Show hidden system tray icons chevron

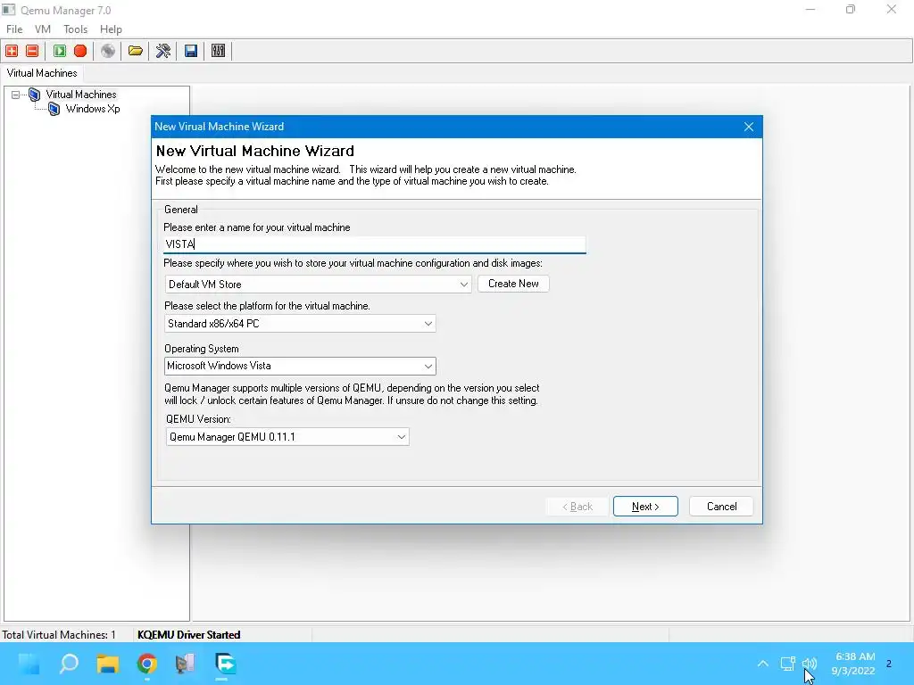tap(763, 664)
